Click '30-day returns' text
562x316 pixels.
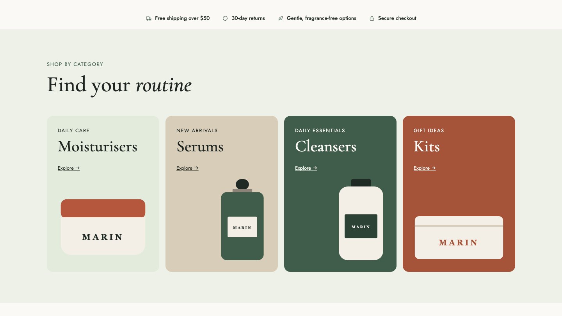click(248, 18)
